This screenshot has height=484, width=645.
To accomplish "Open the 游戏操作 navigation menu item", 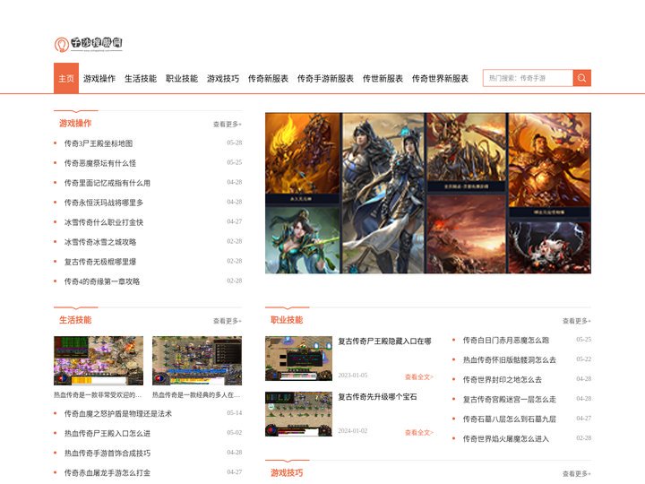I will pyautogui.click(x=99, y=78).
